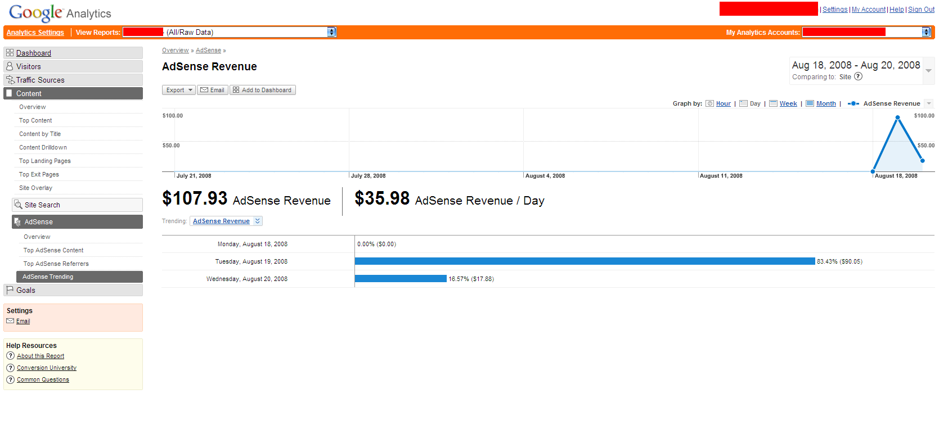Viewport: 939px width, 421px height.
Task: Click the Sign Out link
Action: click(x=921, y=10)
